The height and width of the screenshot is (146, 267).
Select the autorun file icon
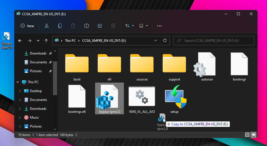tap(205, 65)
